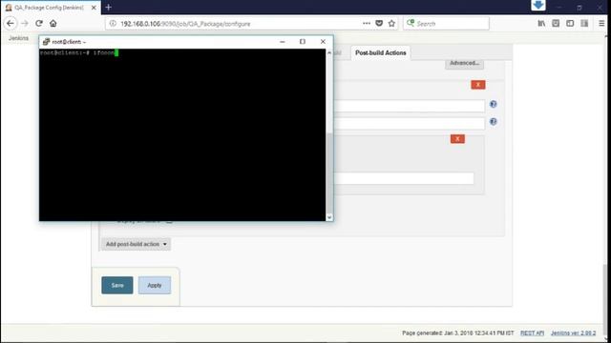Switch to Post-build Actions tab
Screen dimensions: 611x343
(x=380, y=53)
